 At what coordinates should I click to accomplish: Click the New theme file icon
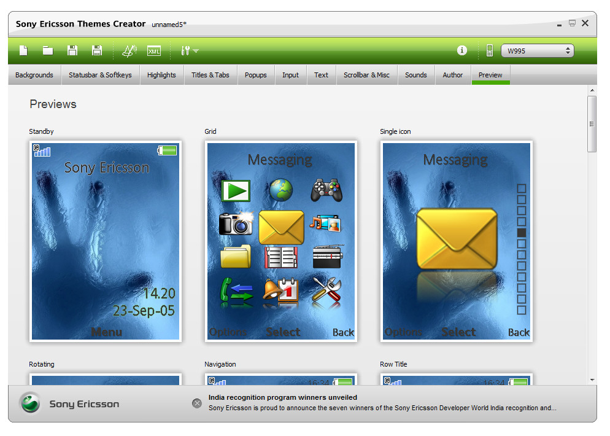pyautogui.click(x=23, y=50)
